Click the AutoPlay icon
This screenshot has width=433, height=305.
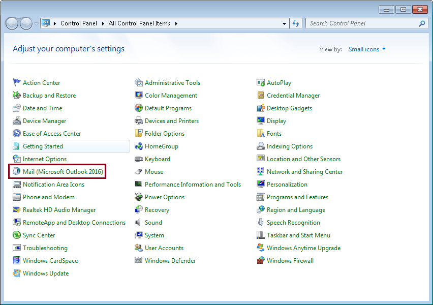pos(261,82)
